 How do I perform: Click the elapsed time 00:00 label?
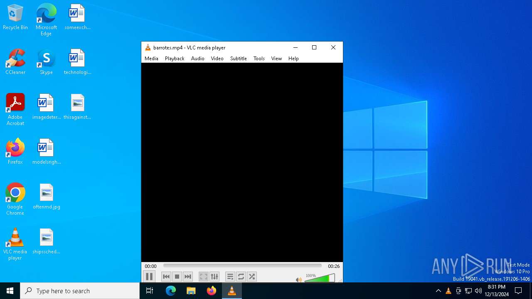tap(150, 266)
